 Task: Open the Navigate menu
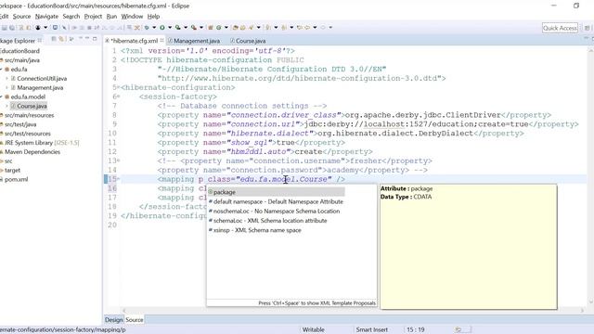[x=46, y=17]
